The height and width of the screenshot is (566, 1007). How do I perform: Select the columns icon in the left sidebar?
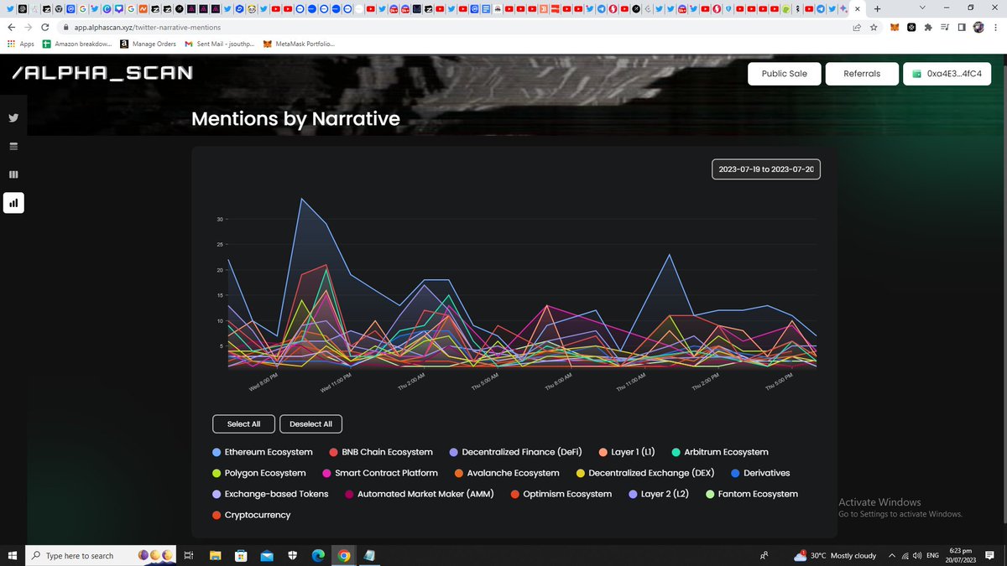tap(13, 174)
